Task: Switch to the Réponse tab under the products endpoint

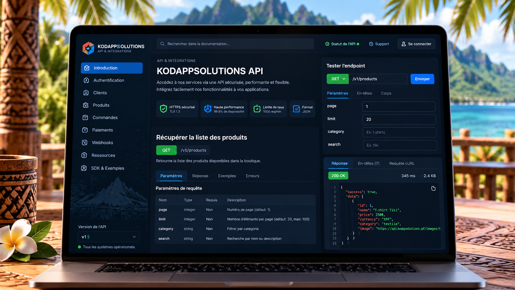Action: click(200, 176)
